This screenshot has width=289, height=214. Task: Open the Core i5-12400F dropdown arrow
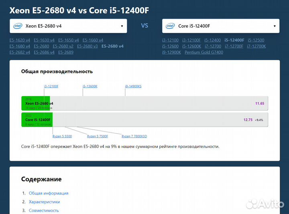(x=275, y=26)
